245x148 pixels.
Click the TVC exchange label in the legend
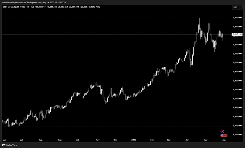point(32,7)
